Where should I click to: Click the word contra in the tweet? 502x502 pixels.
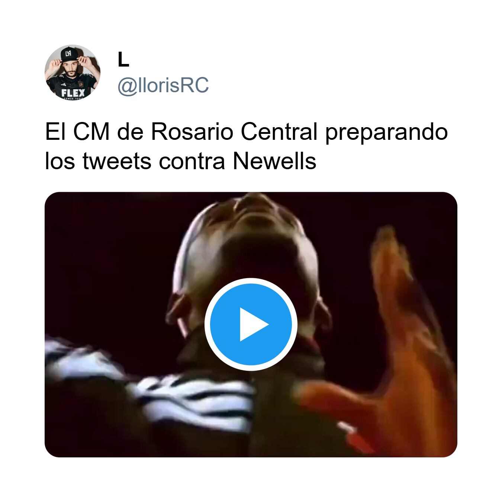pyautogui.click(x=192, y=162)
